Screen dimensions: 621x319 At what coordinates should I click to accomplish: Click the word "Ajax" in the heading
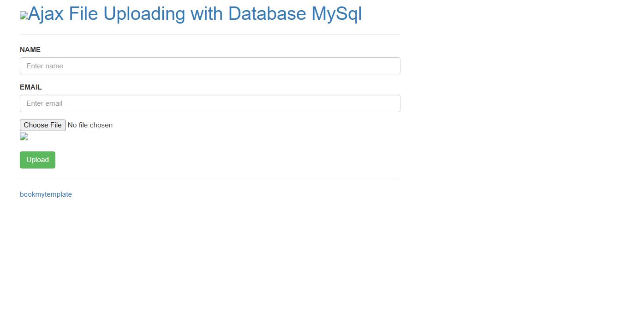coord(46,14)
